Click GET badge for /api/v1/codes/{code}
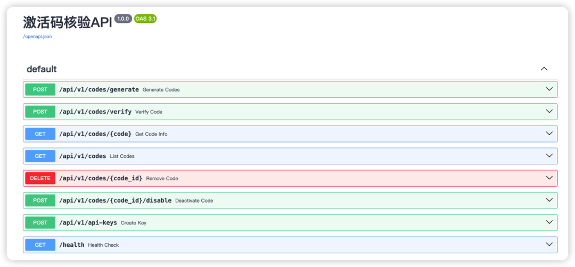Viewport: 575px width, 267px height. [x=40, y=134]
